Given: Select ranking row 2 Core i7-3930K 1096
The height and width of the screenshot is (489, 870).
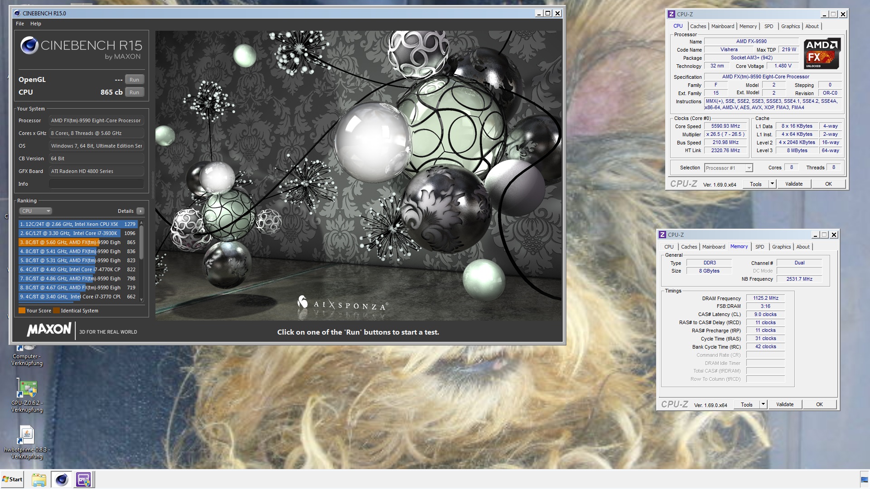Looking at the screenshot, I should point(78,233).
